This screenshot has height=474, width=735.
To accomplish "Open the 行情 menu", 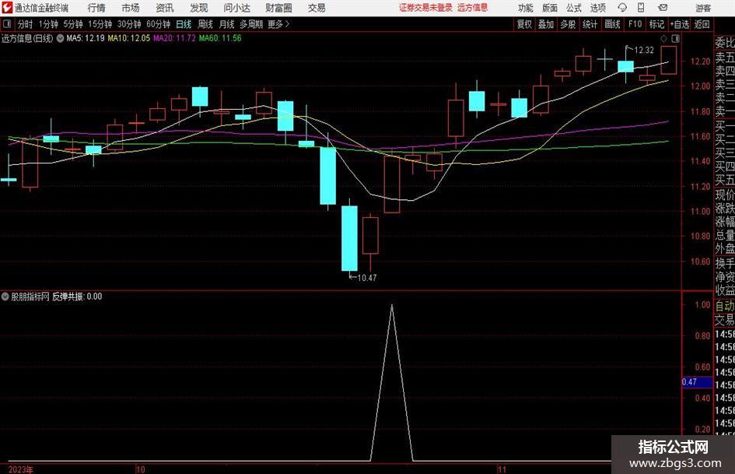I will tap(96, 8).
